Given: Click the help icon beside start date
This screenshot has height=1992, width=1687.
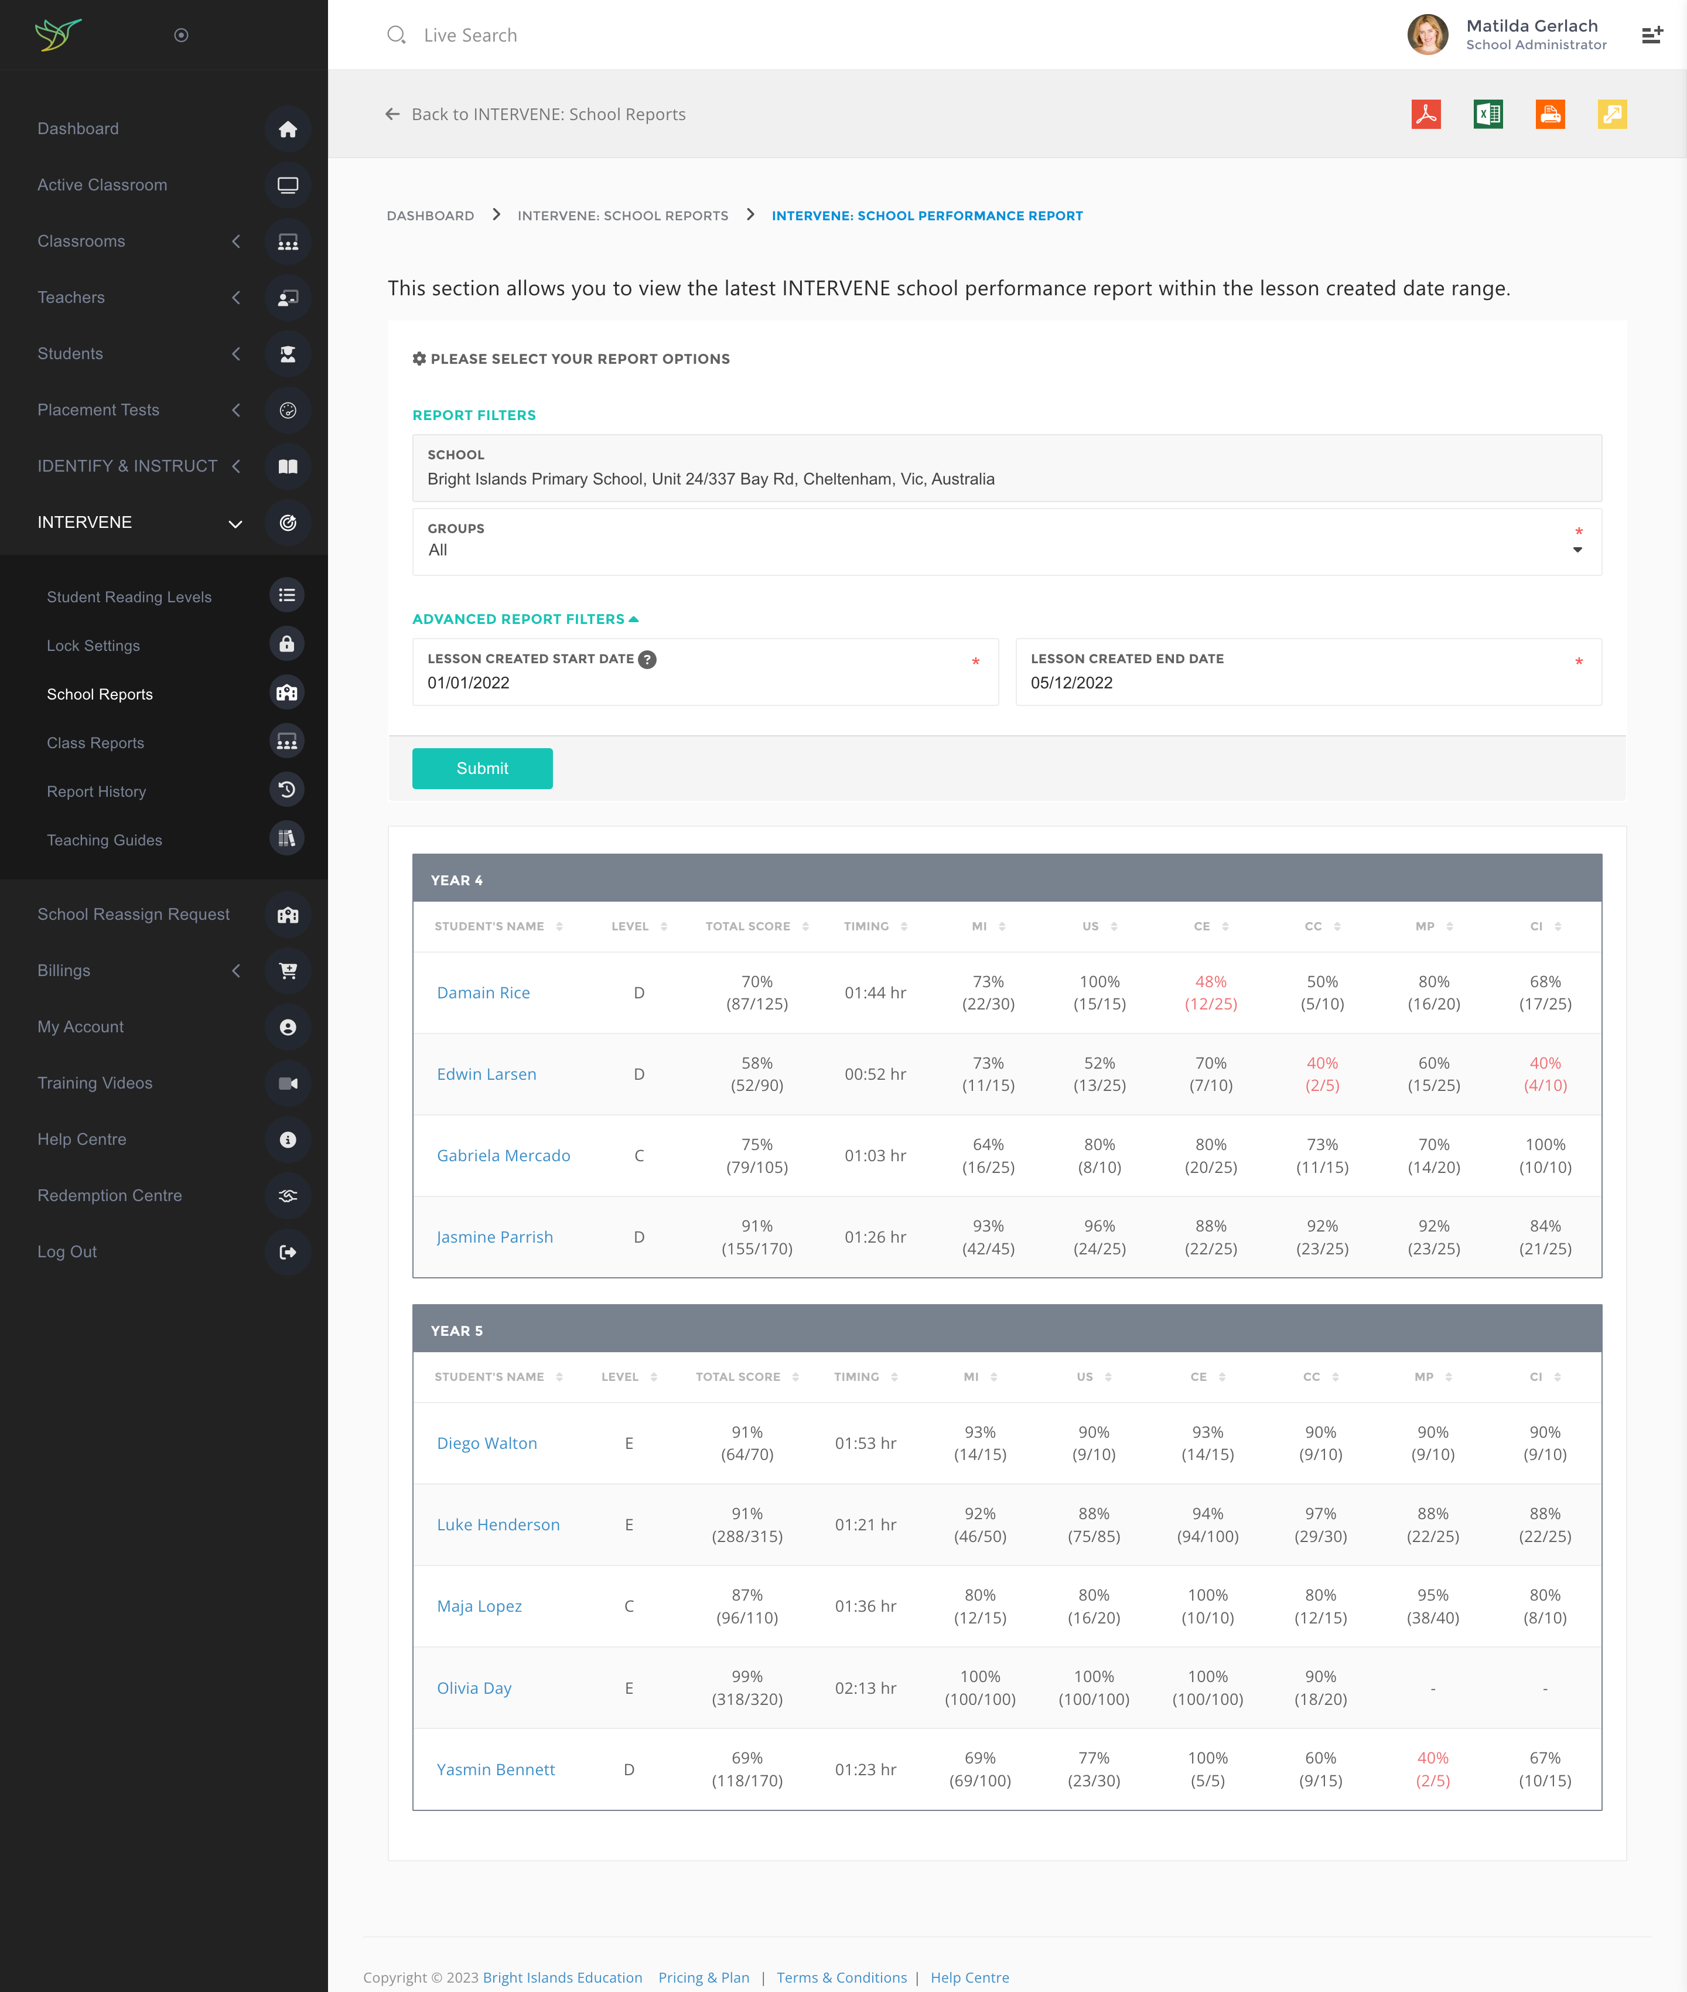Looking at the screenshot, I should (647, 659).
